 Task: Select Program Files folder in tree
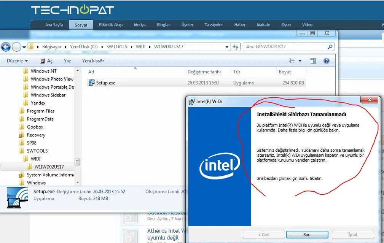(x=41, y=111)
